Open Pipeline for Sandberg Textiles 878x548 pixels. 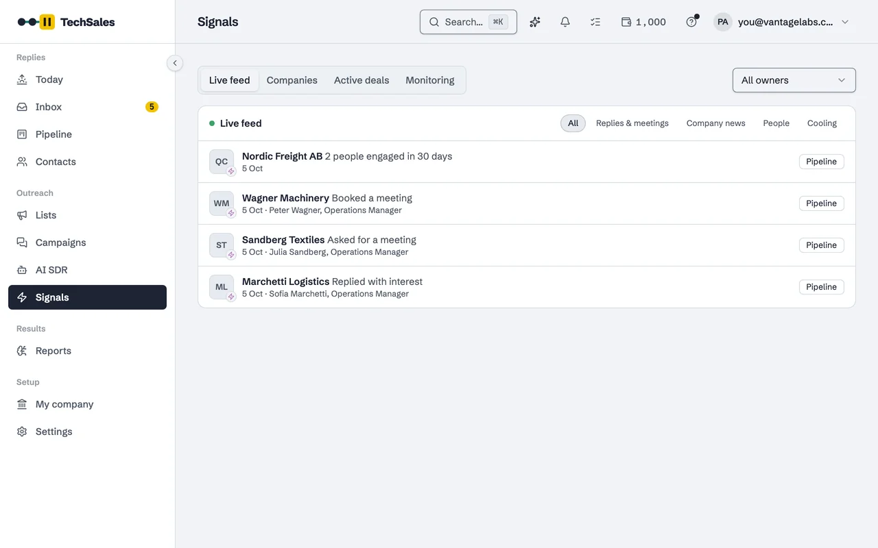pos(822,245)
